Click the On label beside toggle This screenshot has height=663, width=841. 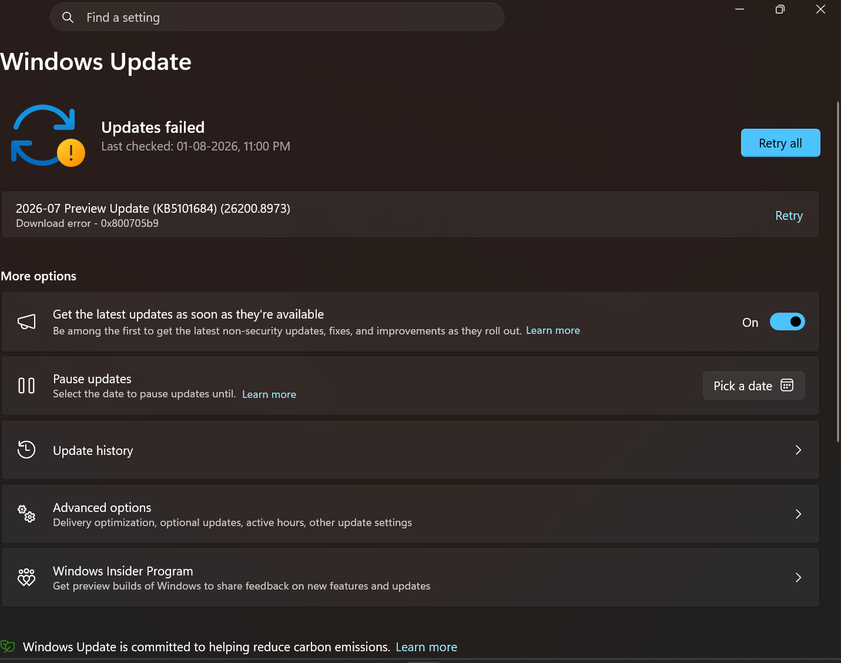pos(750,322)
